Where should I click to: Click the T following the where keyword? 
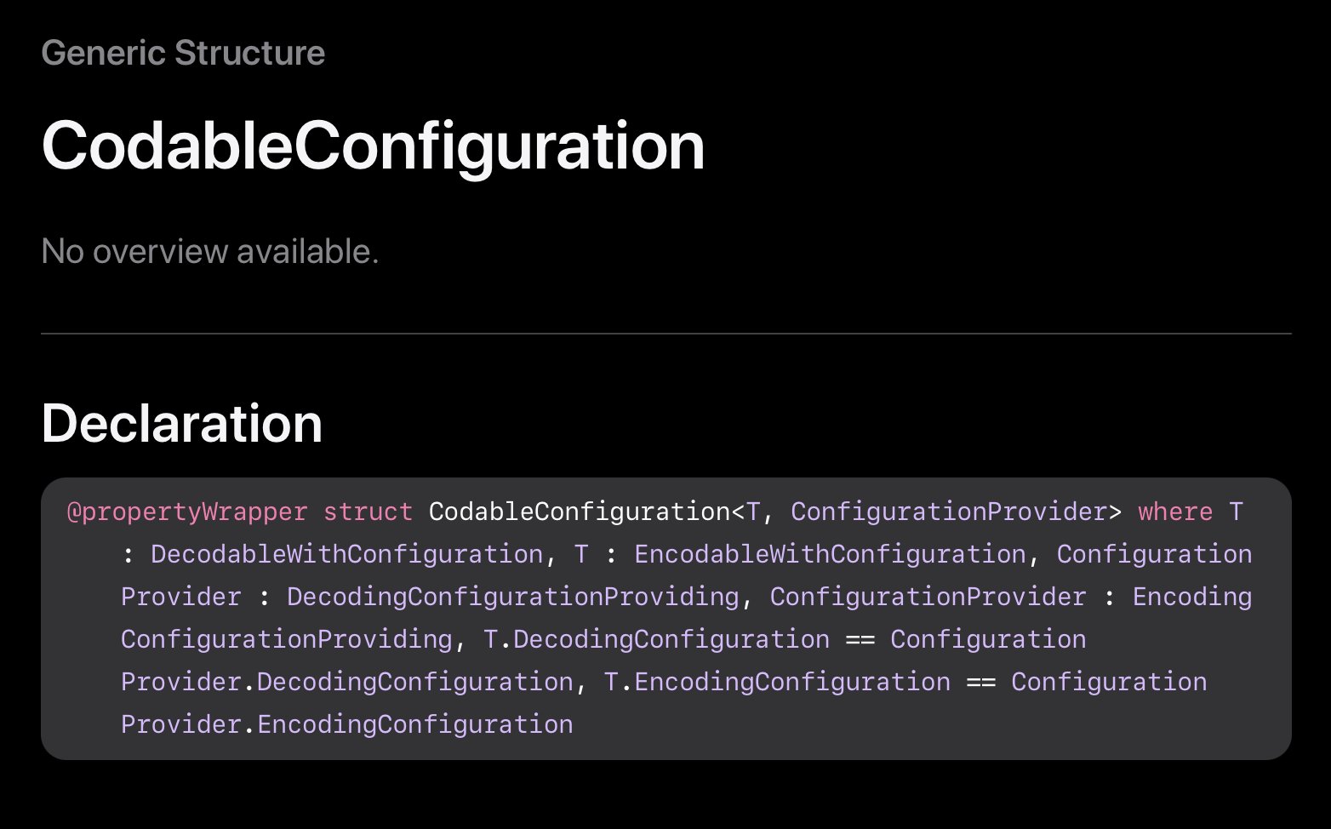pos(1236,512)
